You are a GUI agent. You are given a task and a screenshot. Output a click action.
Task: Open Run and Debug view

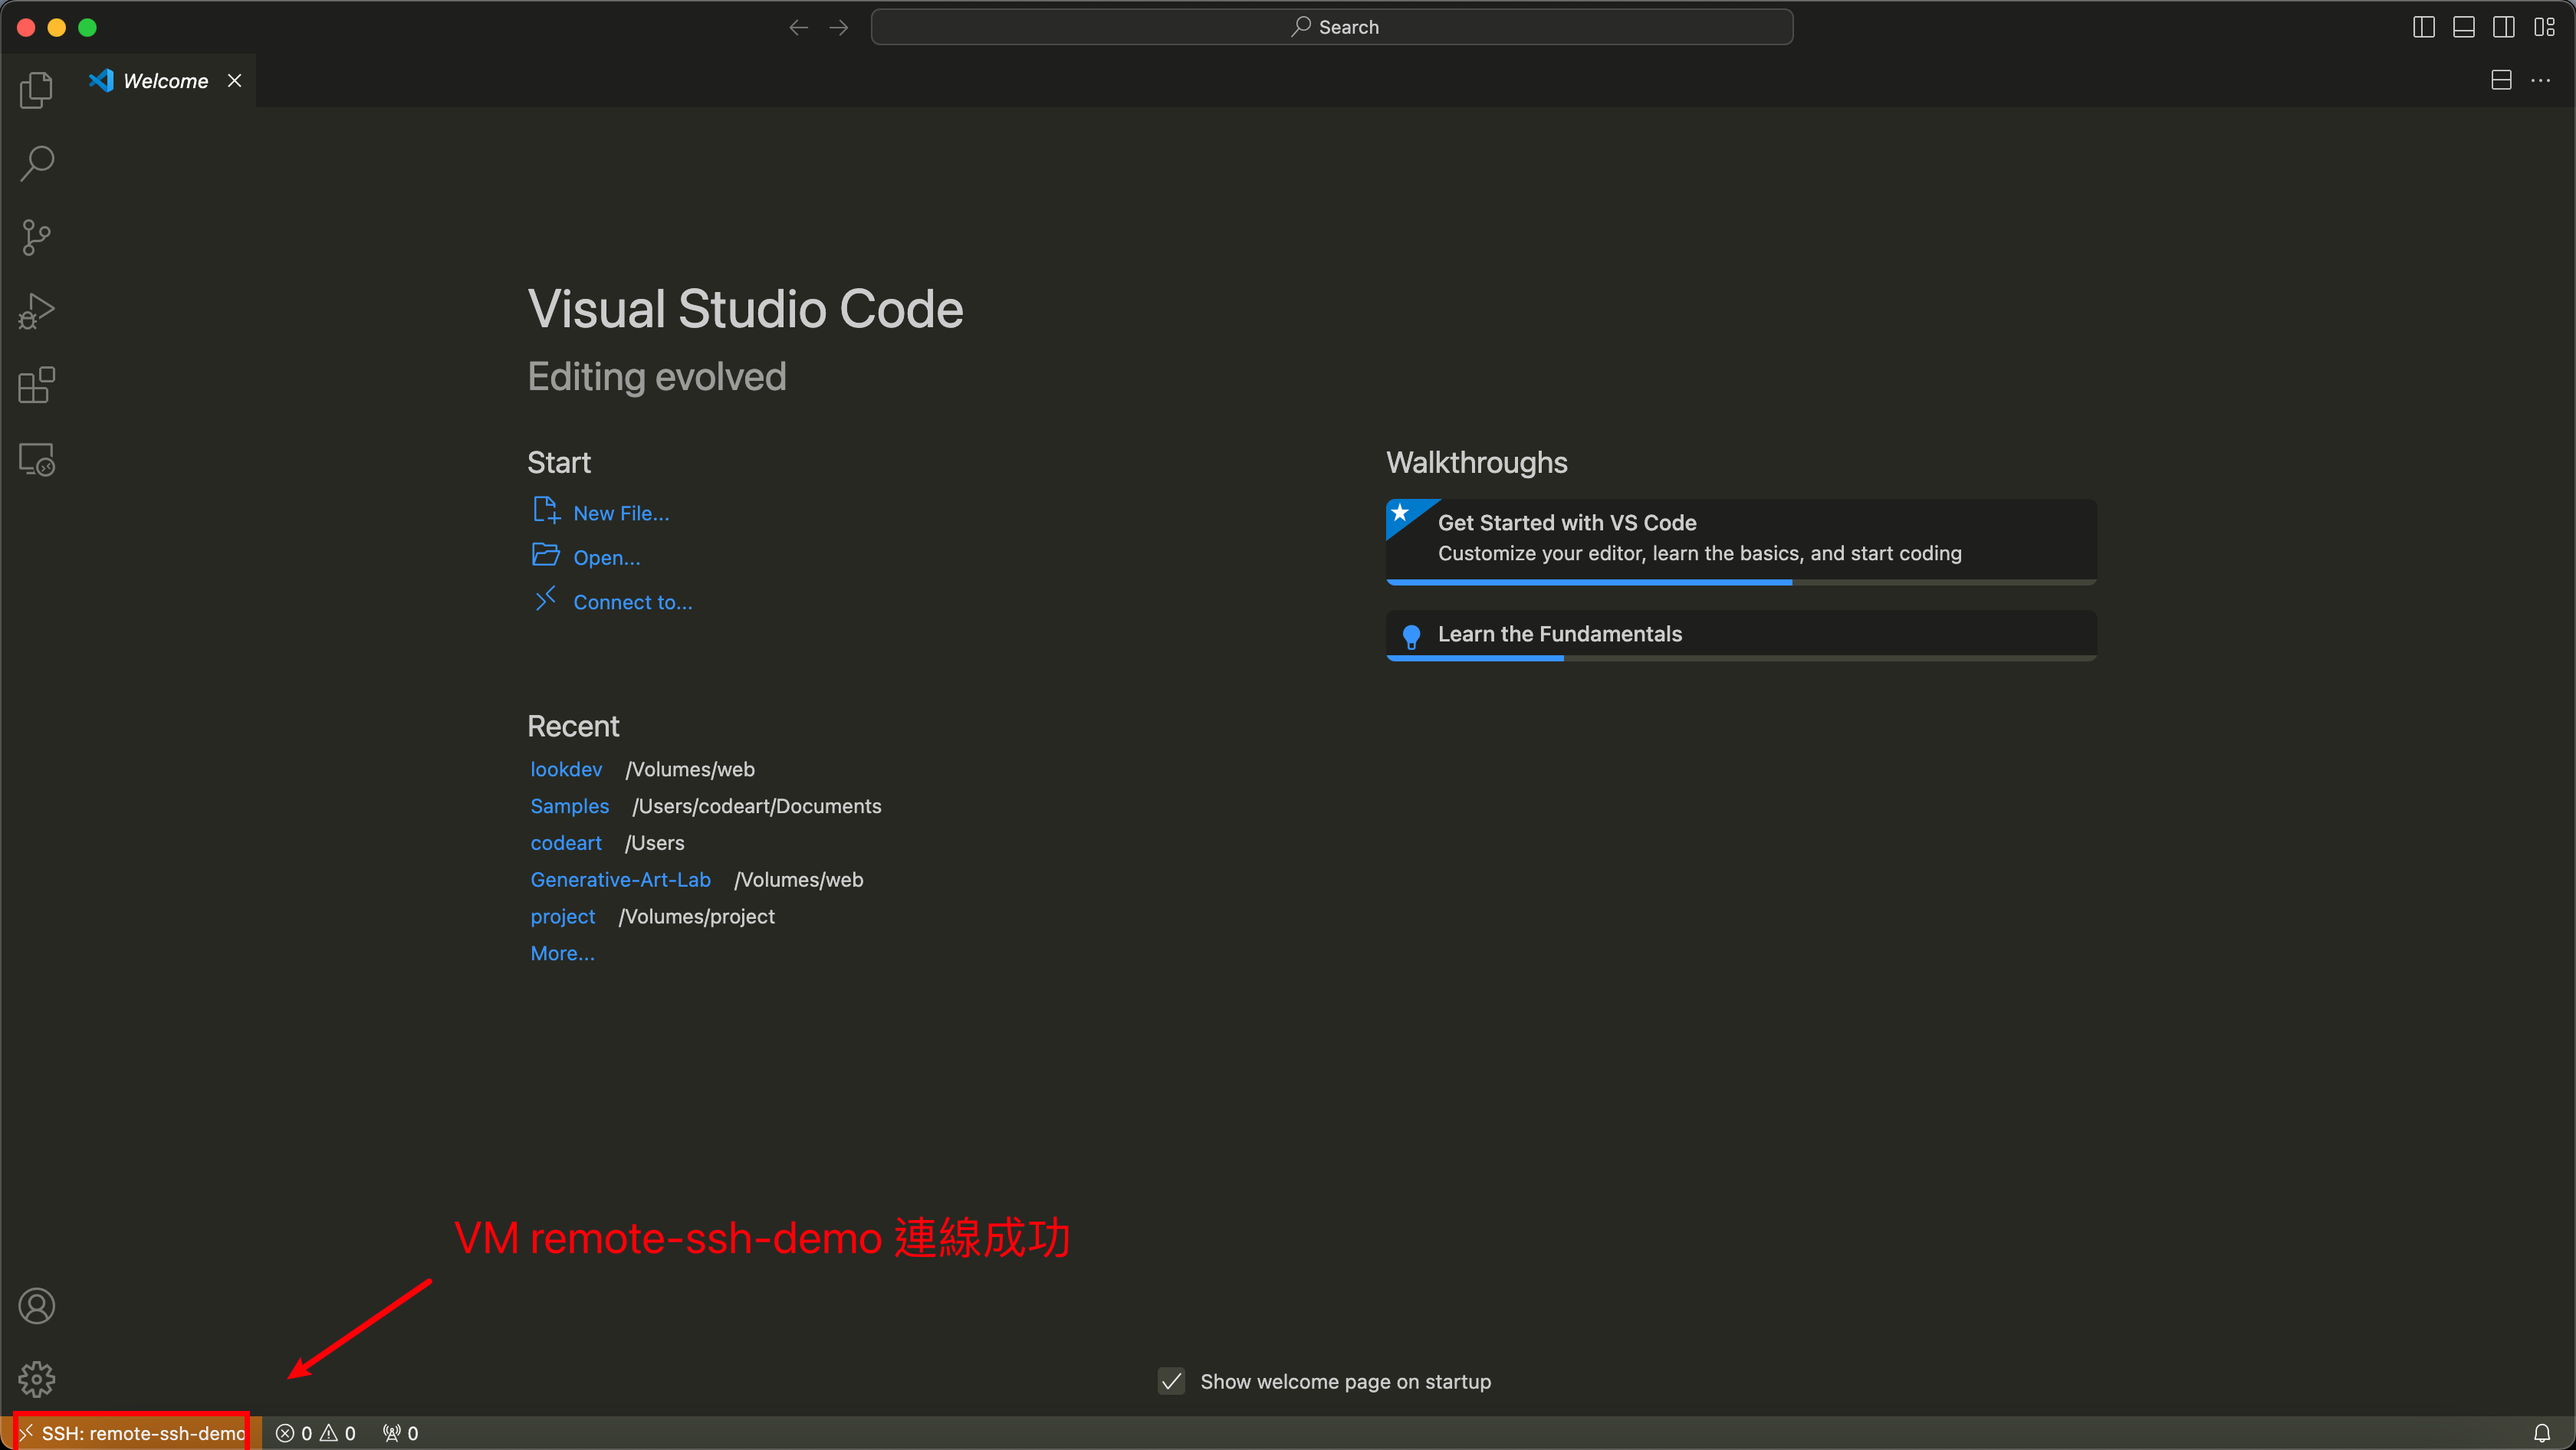(x=36, y=311)
